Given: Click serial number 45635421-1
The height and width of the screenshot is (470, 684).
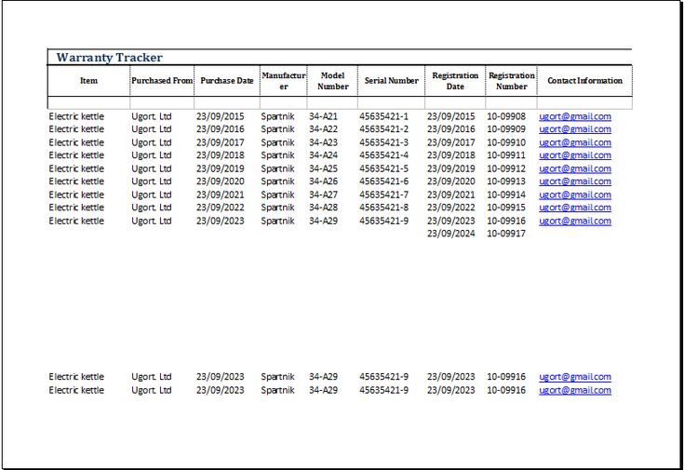Looking at the screenshot, I should 383,116.
